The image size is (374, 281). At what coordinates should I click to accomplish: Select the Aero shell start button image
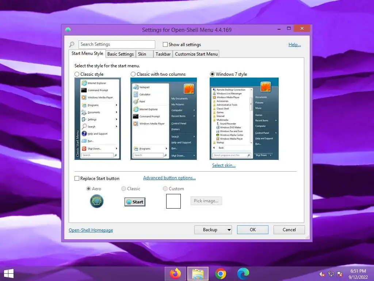[x=96, y=201]
